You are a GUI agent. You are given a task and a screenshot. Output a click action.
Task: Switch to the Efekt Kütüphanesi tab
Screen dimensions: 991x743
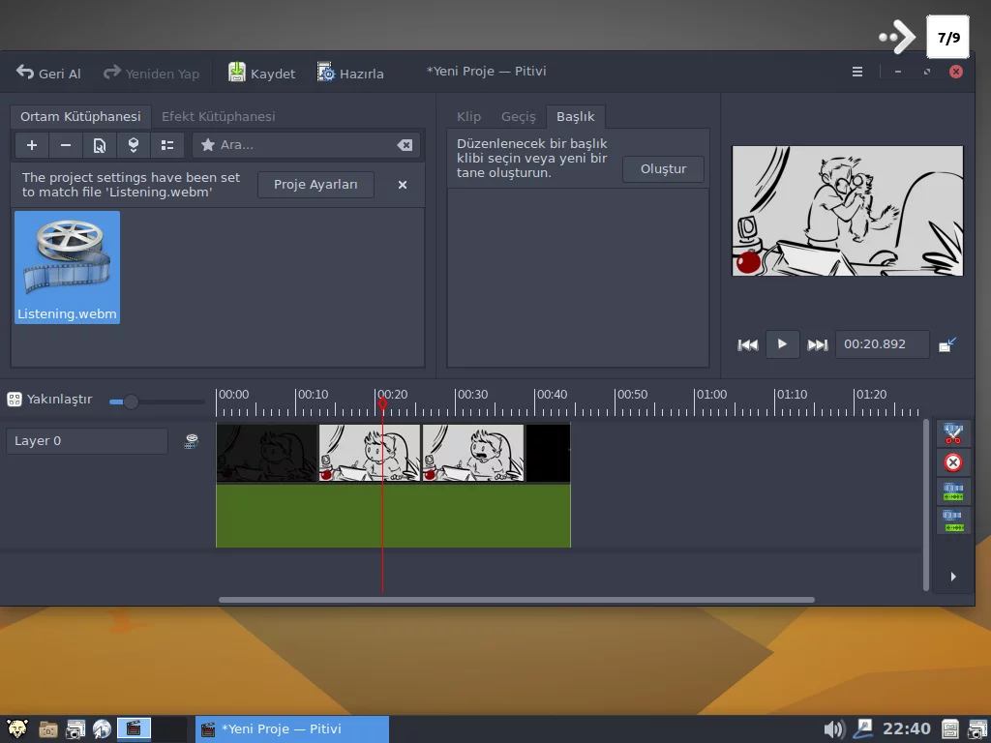click(219, 116)
